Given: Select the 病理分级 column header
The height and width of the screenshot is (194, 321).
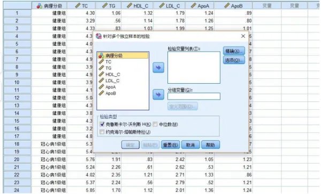Looking at the screenshot, I should coord(49,6).
